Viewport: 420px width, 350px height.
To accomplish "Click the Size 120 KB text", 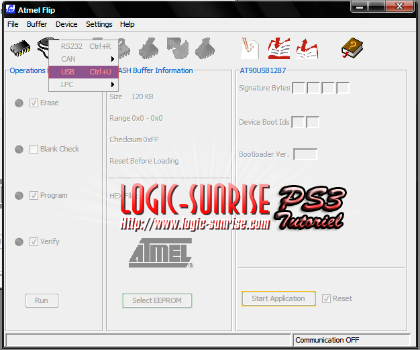I will pyautogui.click(x=132, y=97).
